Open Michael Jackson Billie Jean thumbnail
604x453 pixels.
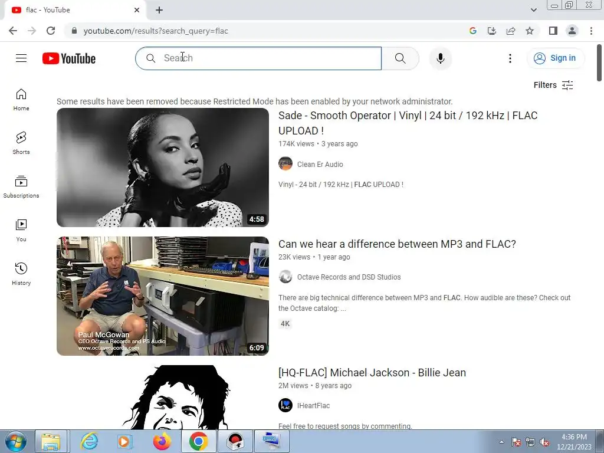click(x=163, y=397)
